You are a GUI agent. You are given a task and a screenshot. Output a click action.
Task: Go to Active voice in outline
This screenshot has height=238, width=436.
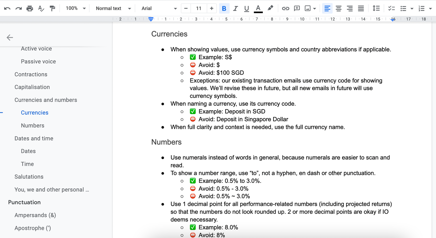[x=36, y=48]
